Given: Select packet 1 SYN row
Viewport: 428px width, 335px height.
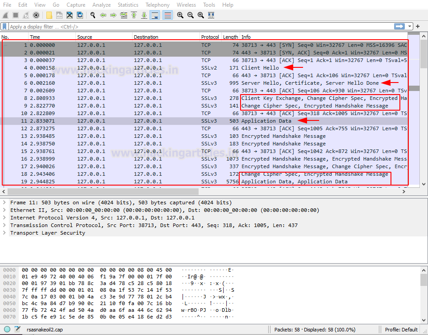Looking at the screenshot, I should click(204, 45).
